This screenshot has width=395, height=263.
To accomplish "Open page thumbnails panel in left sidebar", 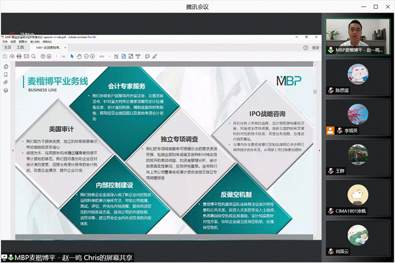I will tap(5, 66).
